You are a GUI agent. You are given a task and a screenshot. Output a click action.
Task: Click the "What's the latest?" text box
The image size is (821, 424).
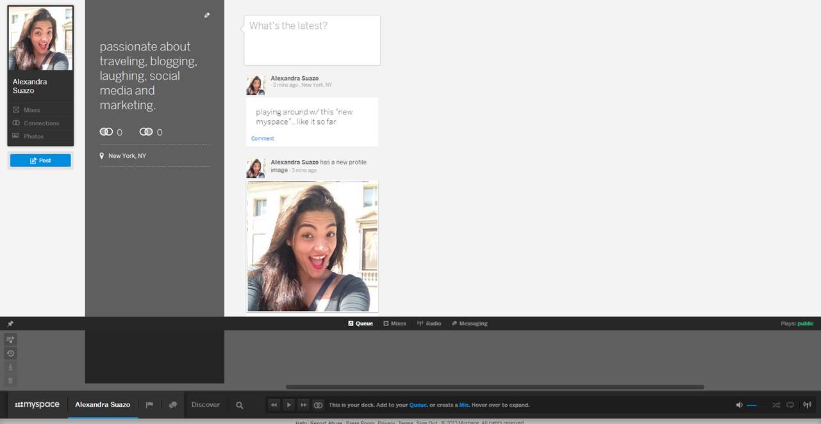point(312,40)
